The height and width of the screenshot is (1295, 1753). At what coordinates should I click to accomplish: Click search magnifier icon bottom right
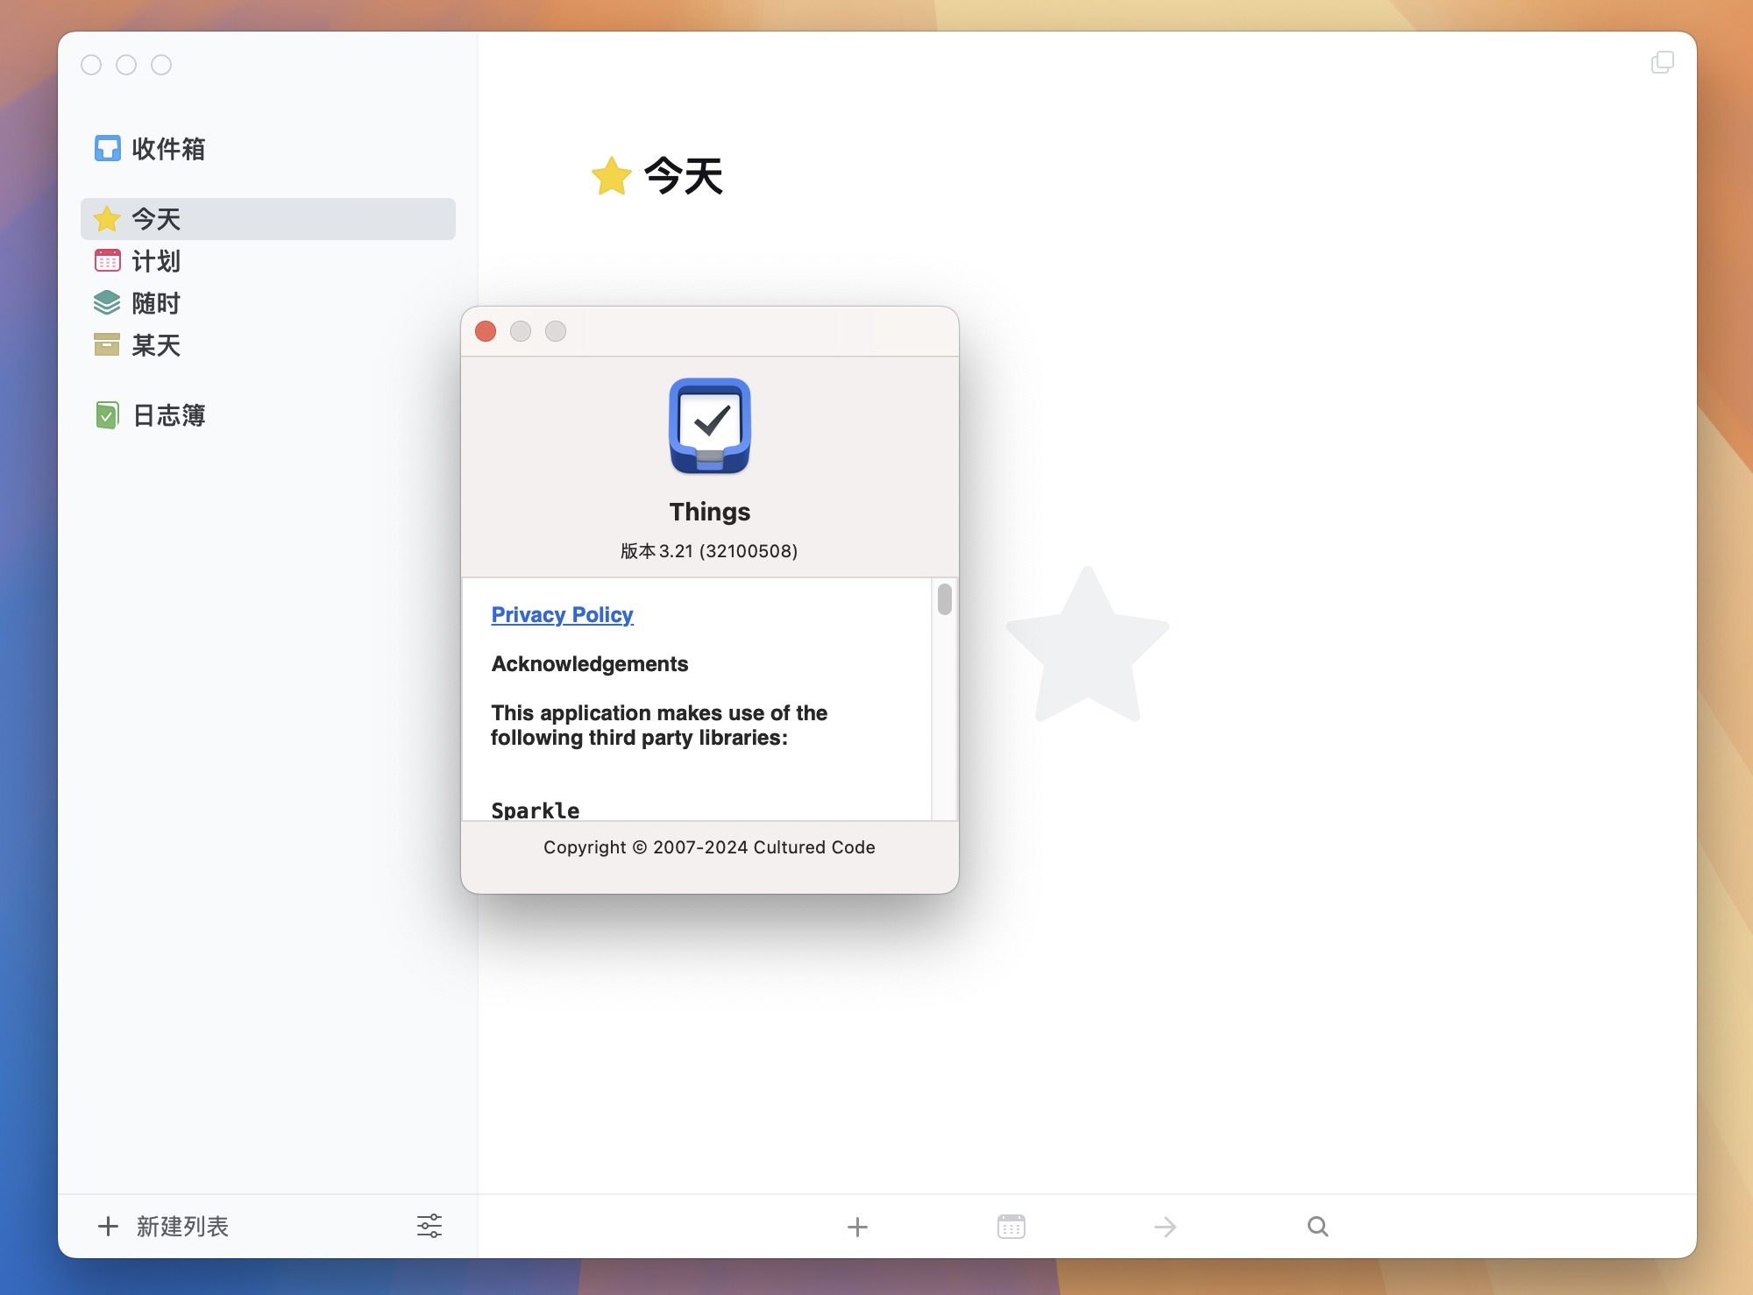coord(1317,1224)
